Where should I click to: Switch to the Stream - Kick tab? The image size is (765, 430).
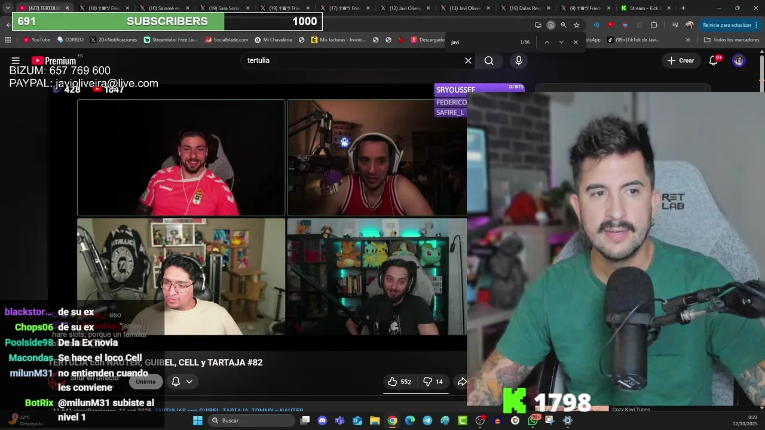point(645,8)
